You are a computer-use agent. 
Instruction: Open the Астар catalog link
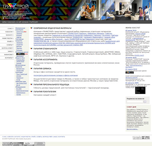[x=18, y=80]
